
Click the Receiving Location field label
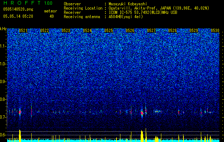(83, 8)
